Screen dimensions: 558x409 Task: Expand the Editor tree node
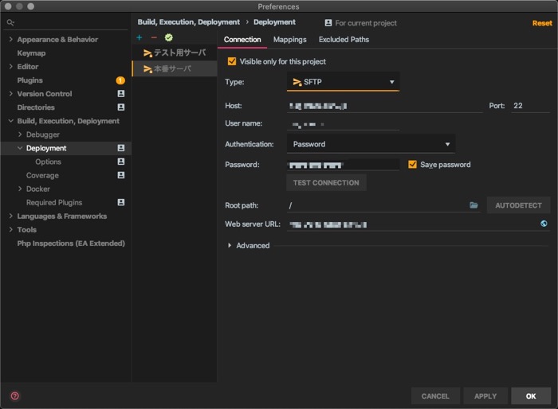coord(10,67)
